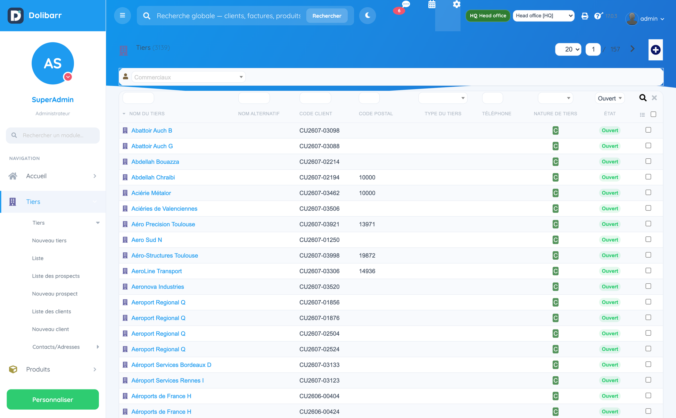Open the Aéro-Structures Toulouse link
Image resolution: width=676 pixels, height=418 pixels.
point(165,256)
